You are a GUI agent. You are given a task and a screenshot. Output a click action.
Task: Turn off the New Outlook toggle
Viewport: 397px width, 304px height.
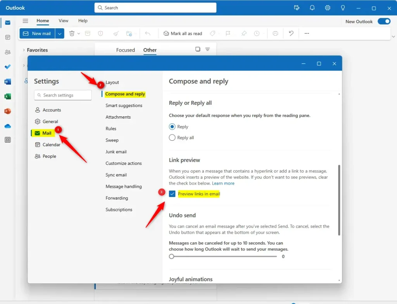[x=384, y=21]
